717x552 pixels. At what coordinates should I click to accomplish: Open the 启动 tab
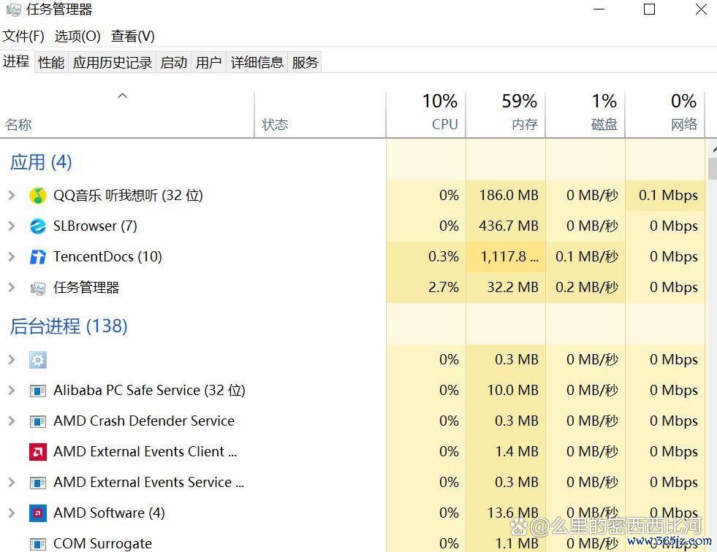[173, 63]
